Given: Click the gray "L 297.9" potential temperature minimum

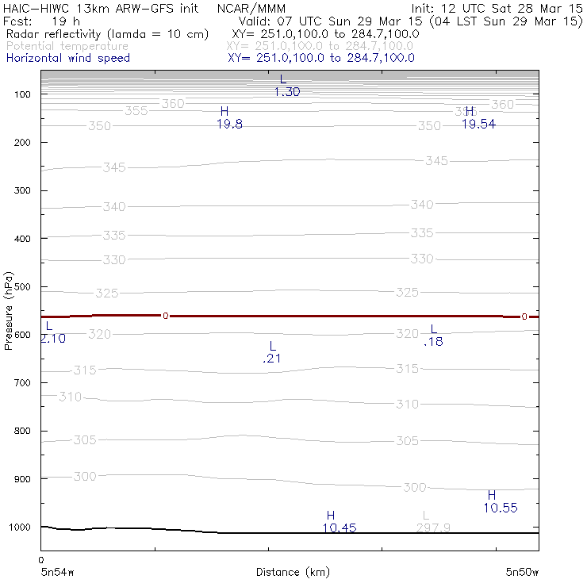Looking at the screenshot, I should tap(433, 521).
